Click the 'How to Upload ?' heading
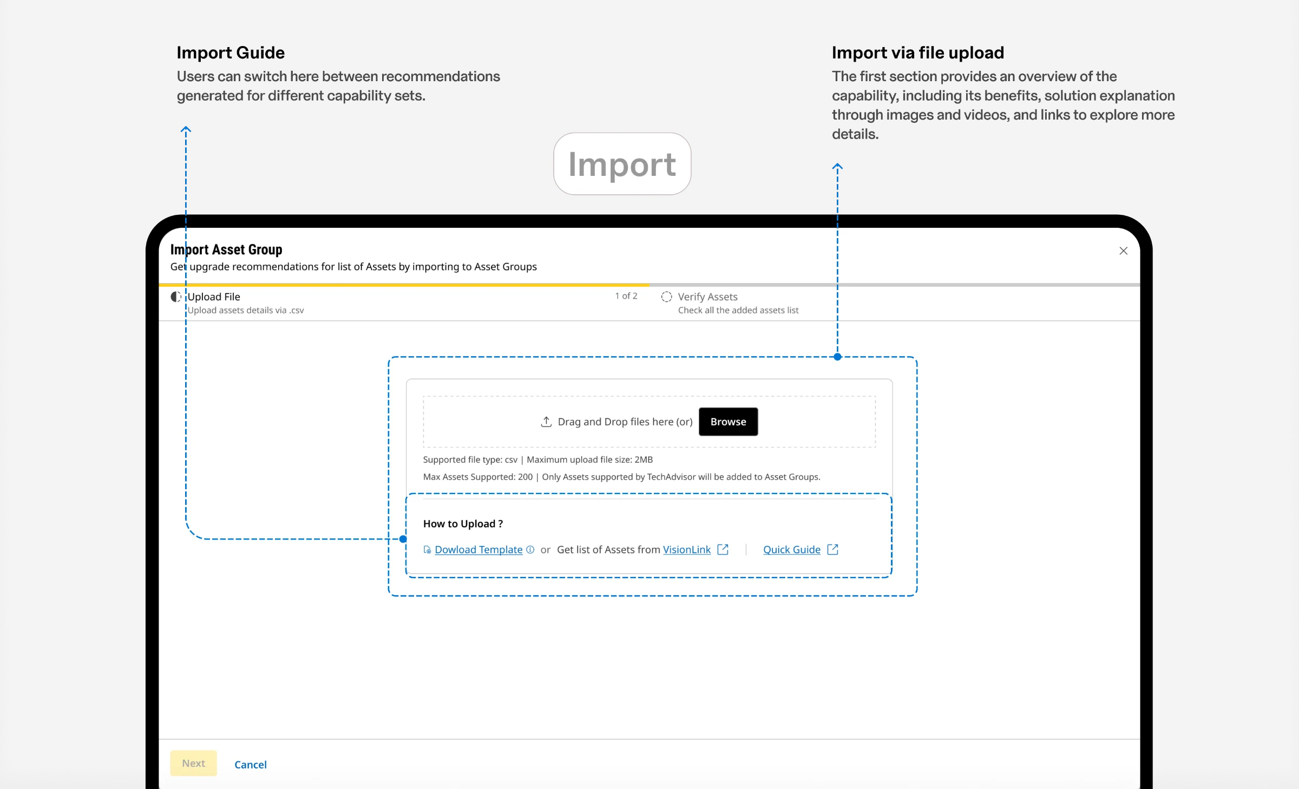 click(463, 523)
